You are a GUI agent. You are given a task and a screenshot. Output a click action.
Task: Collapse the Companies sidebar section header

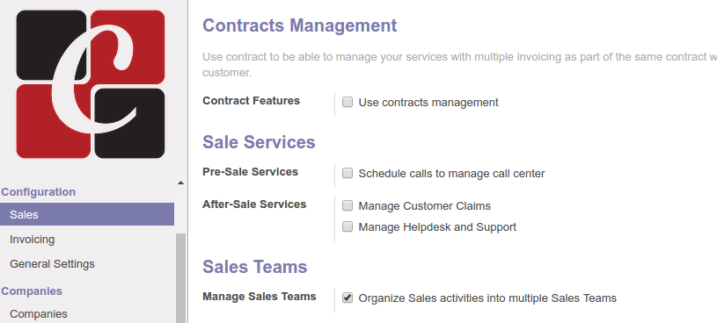[x=32, y=291]
